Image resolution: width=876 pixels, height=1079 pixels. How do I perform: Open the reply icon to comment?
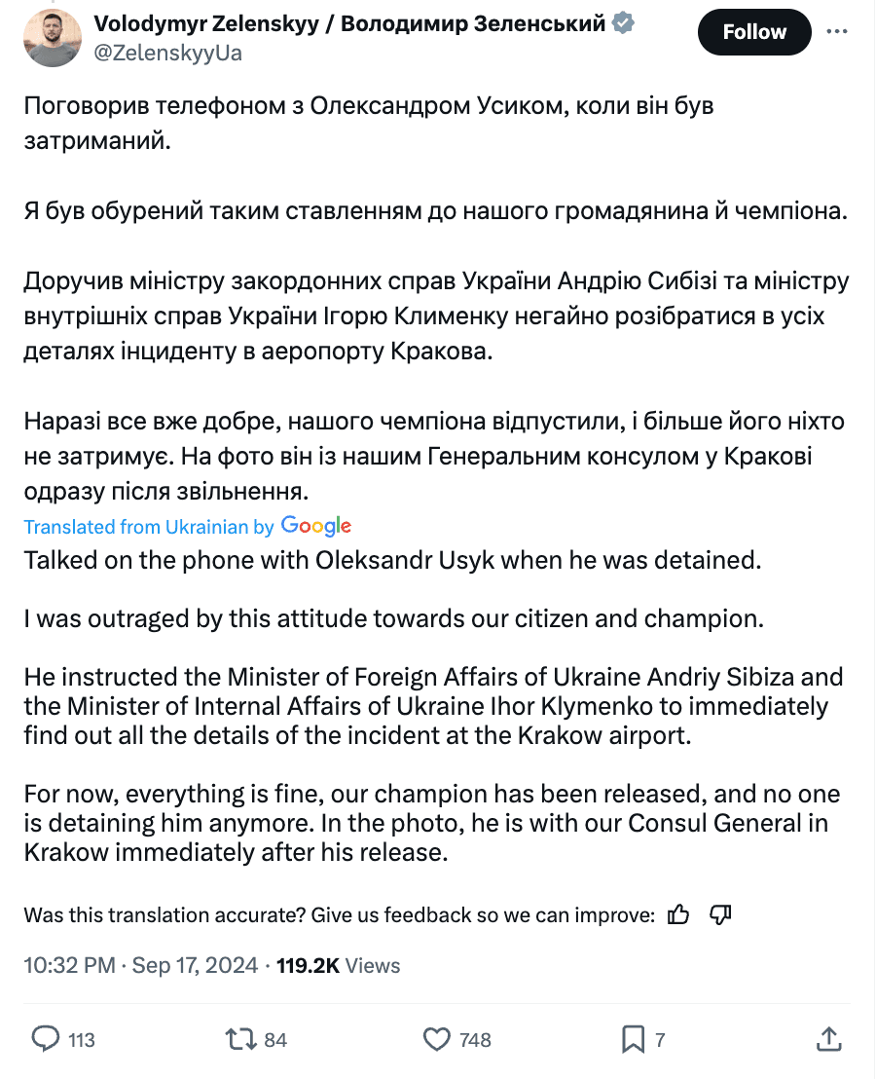point(44,1040)
